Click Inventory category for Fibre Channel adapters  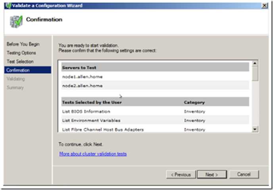(194, 129)
